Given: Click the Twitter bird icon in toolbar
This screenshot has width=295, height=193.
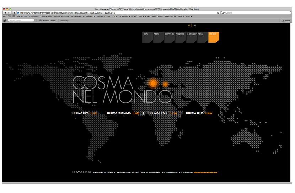Looking at the screenshot, I should coord(5,20).
